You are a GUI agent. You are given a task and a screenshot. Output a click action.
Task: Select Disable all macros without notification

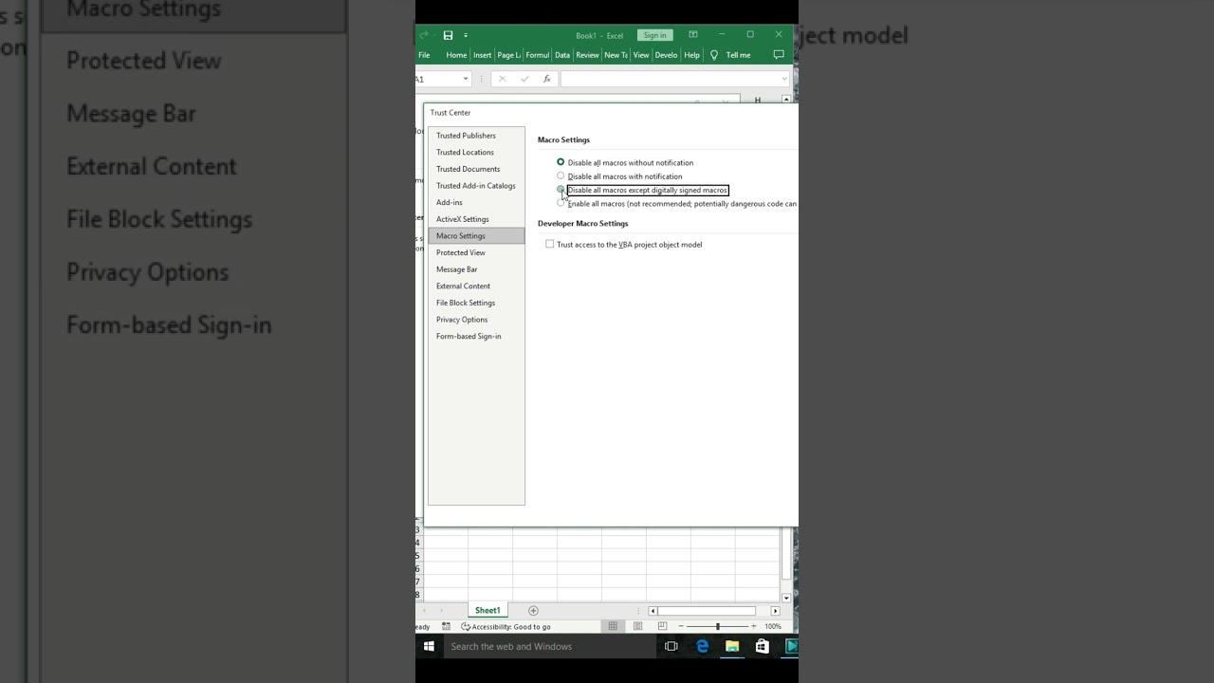[561, 162]
